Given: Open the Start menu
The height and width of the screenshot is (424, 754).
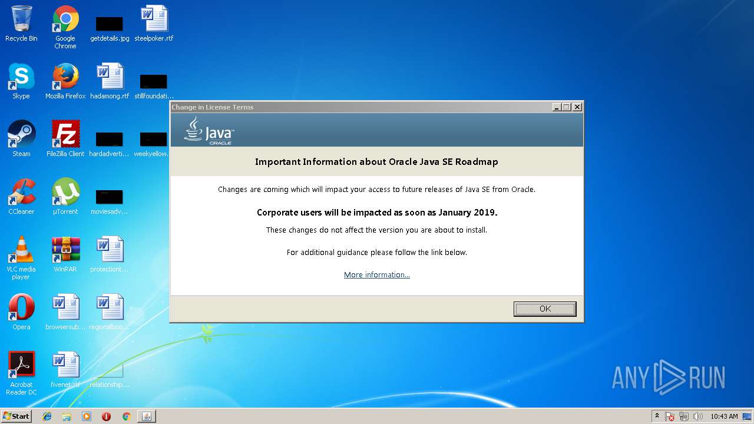Looking at the screenshot, I should [16, 416].
